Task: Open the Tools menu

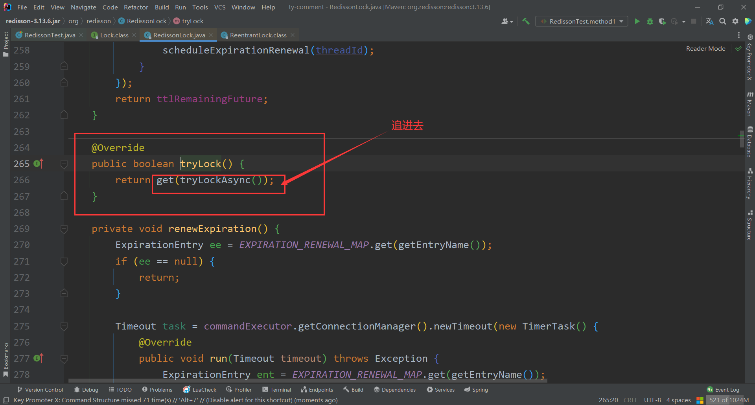Action: [200, 7]
